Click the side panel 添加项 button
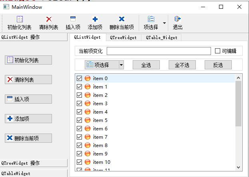 click(28, 118)
